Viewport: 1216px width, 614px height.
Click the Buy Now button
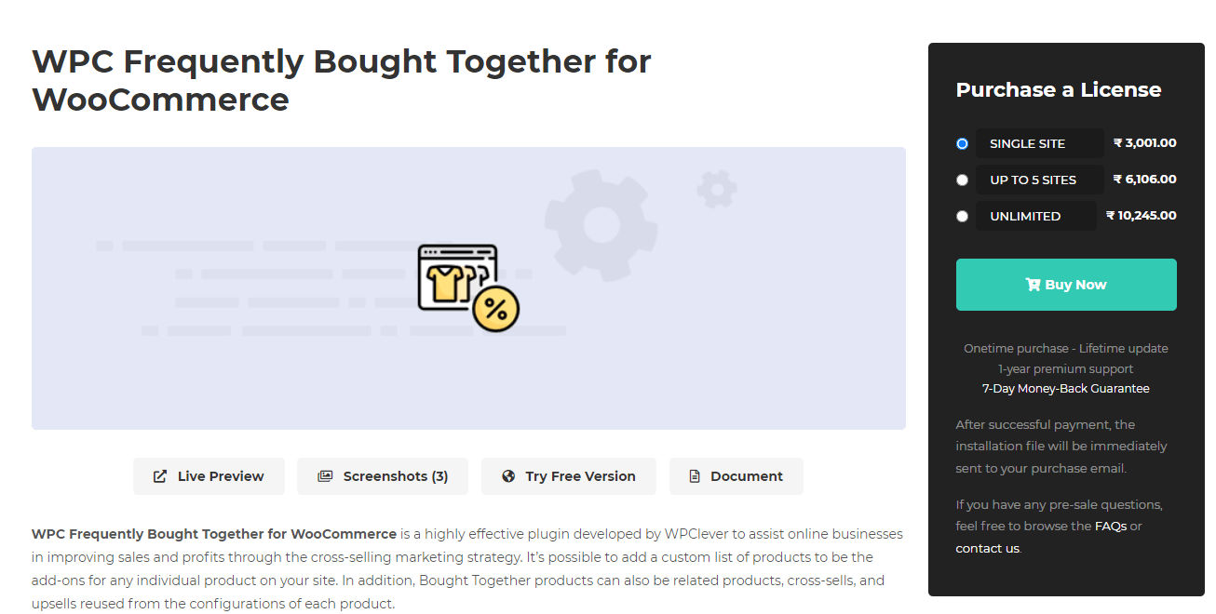click(1065, 284)
